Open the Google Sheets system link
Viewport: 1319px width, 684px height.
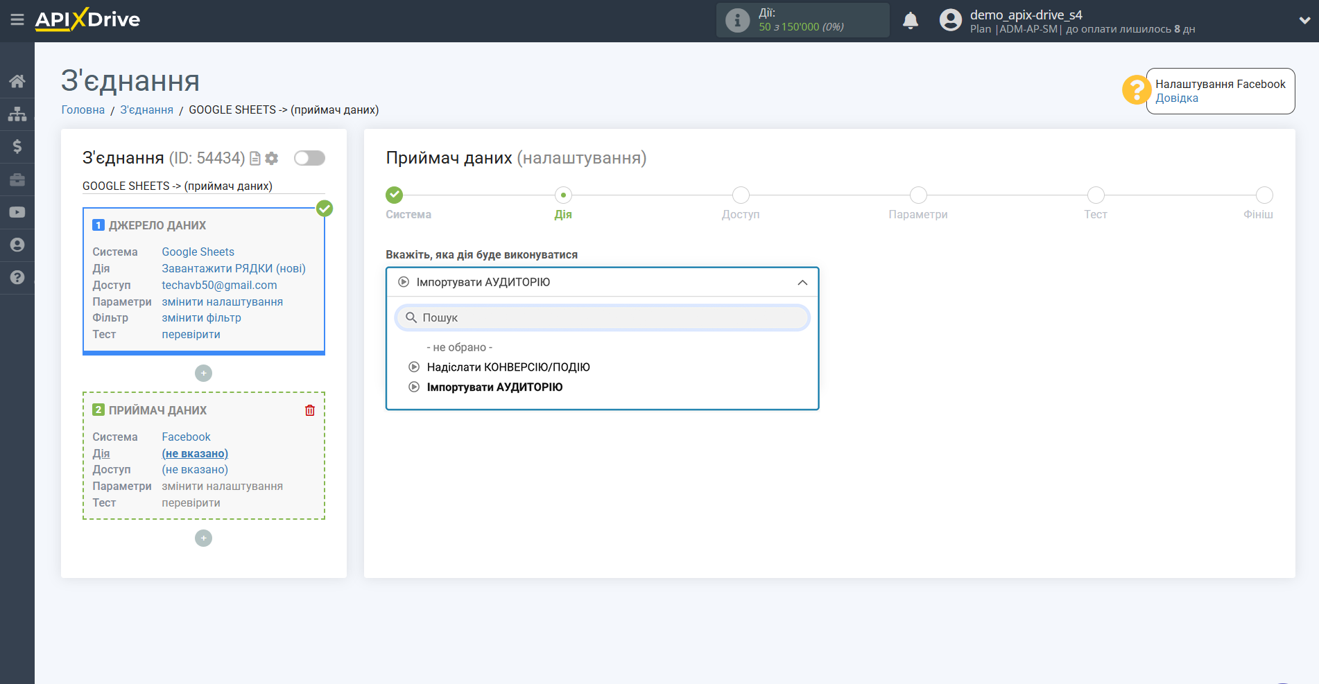(198, 252)
